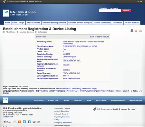Select Español language assistance
145x127 pixels.
click(x=31, y=91)
